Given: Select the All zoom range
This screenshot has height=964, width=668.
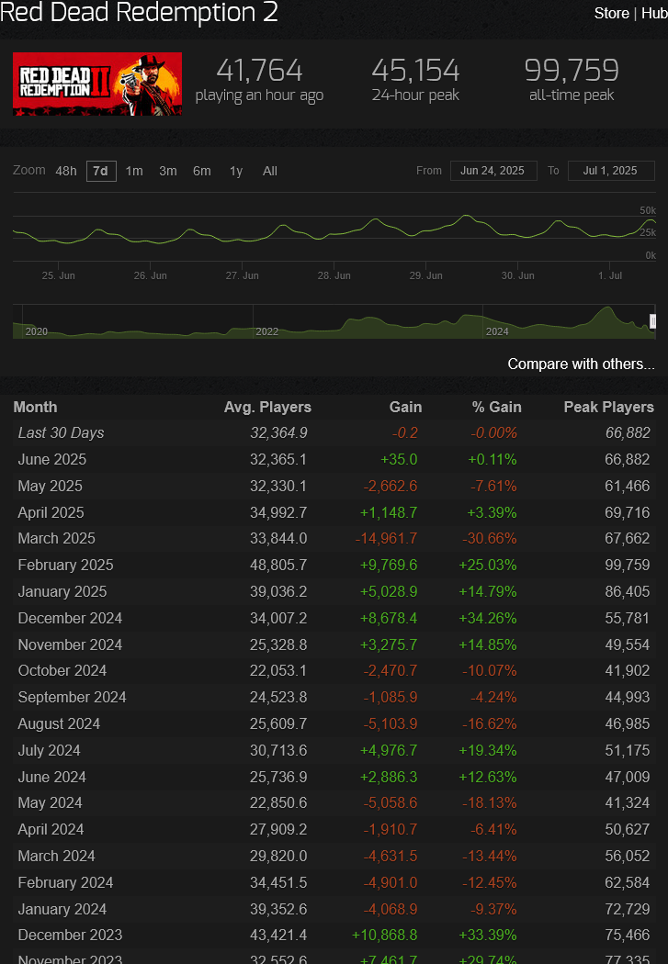Looking at the screenshot, I should (x=270, y=171).
